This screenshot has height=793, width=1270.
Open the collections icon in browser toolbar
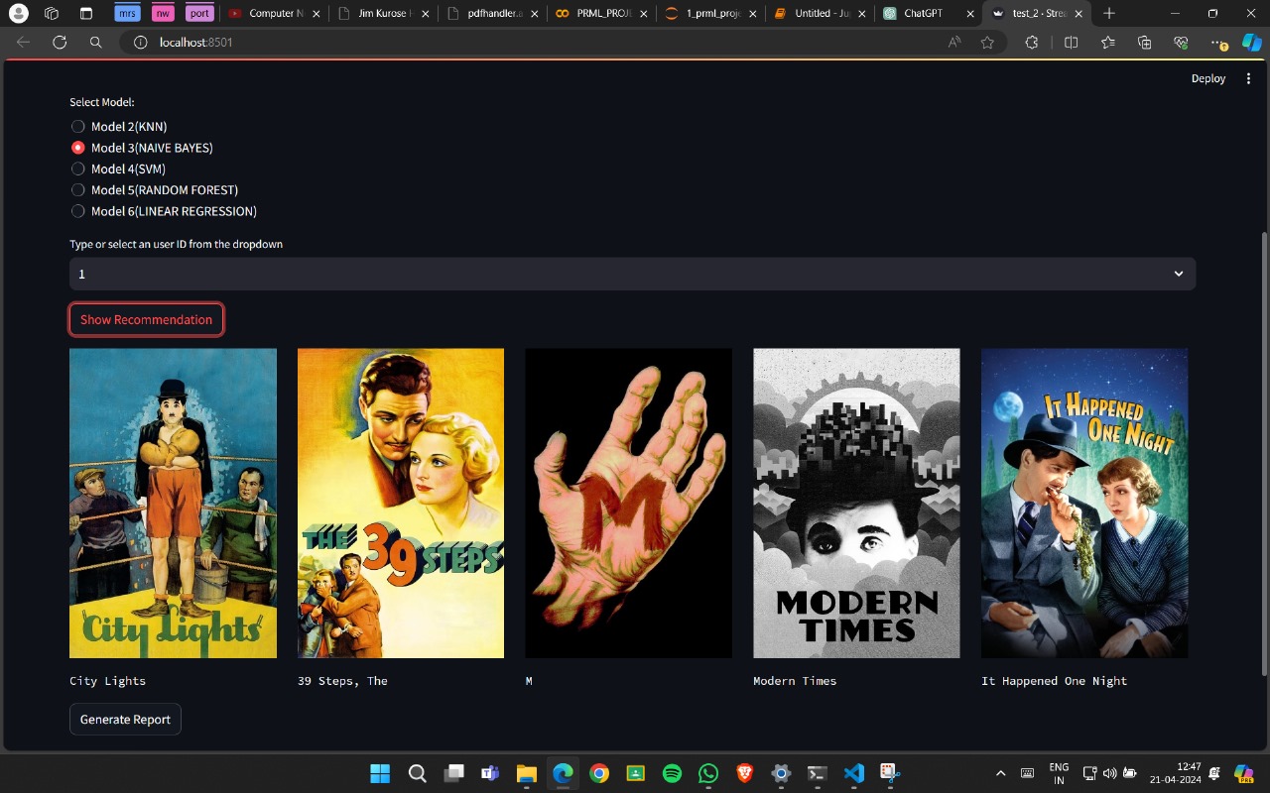[x=1144, y=43]
